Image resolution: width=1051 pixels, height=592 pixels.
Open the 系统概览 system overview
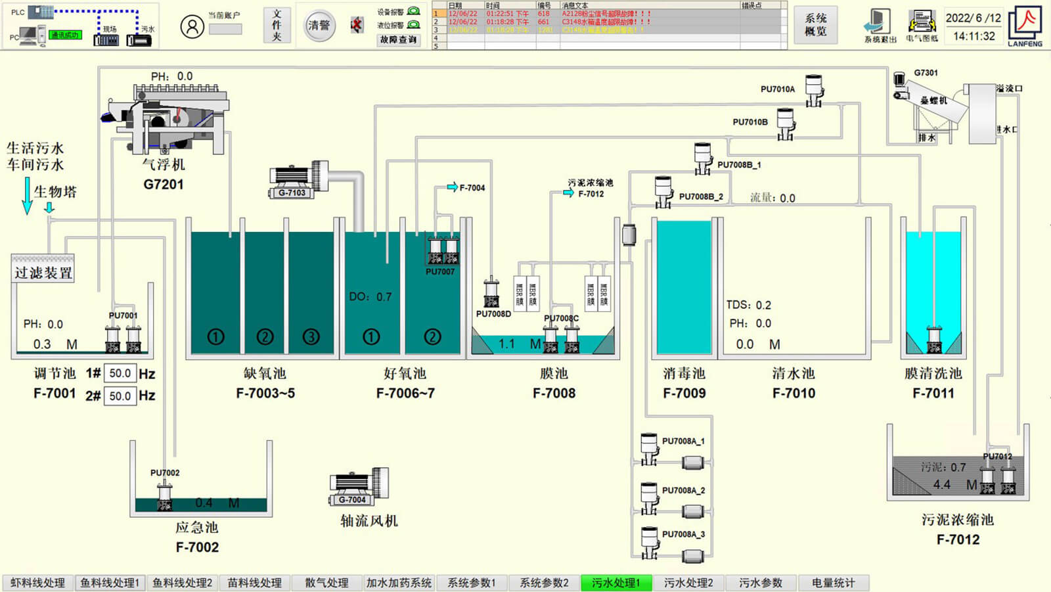click(815, 25)
